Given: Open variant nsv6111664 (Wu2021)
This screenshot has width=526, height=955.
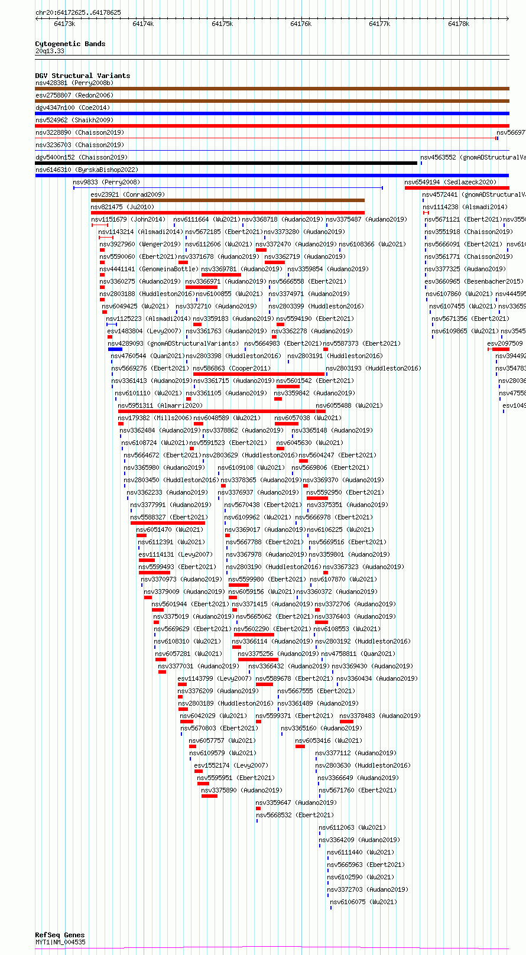Looking at the screenshot, I should tap(207, 219).
